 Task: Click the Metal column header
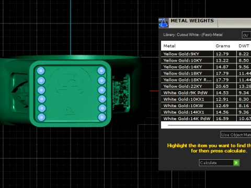pos(187,46)
